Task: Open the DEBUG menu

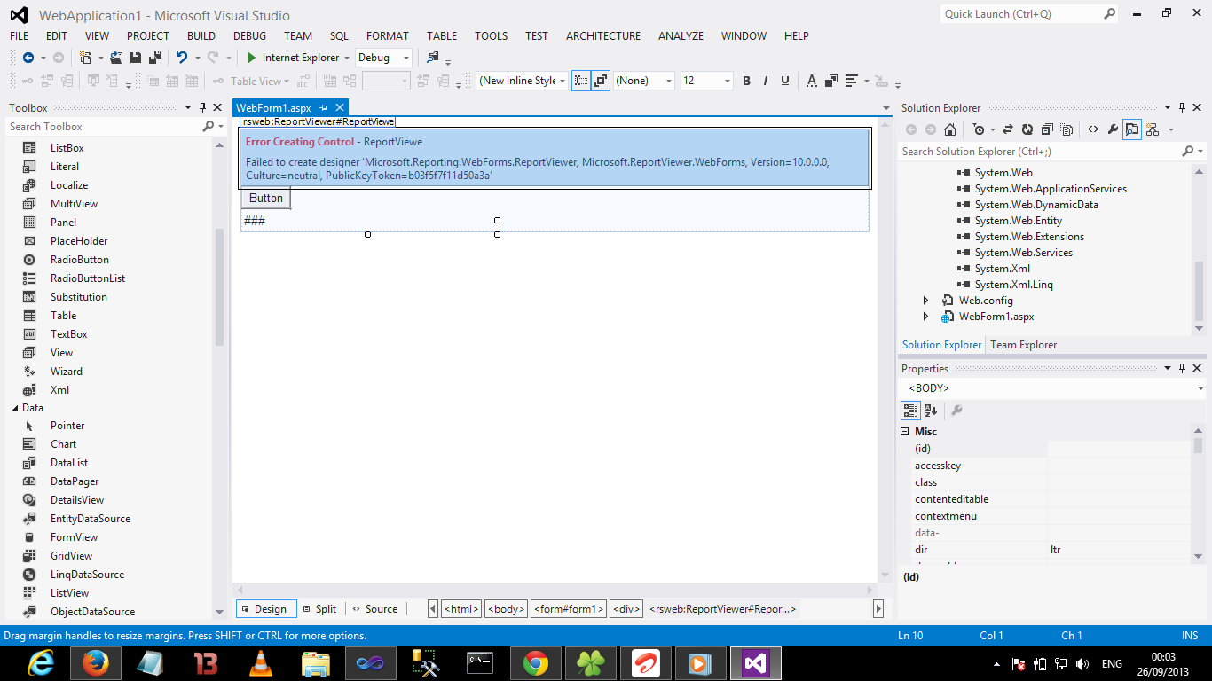Action: coord(249,36)
